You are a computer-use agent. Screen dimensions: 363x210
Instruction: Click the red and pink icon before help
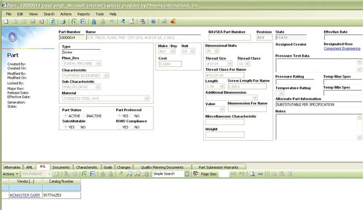pos(142,22)
